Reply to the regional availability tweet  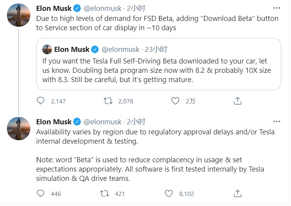point(41,193)
